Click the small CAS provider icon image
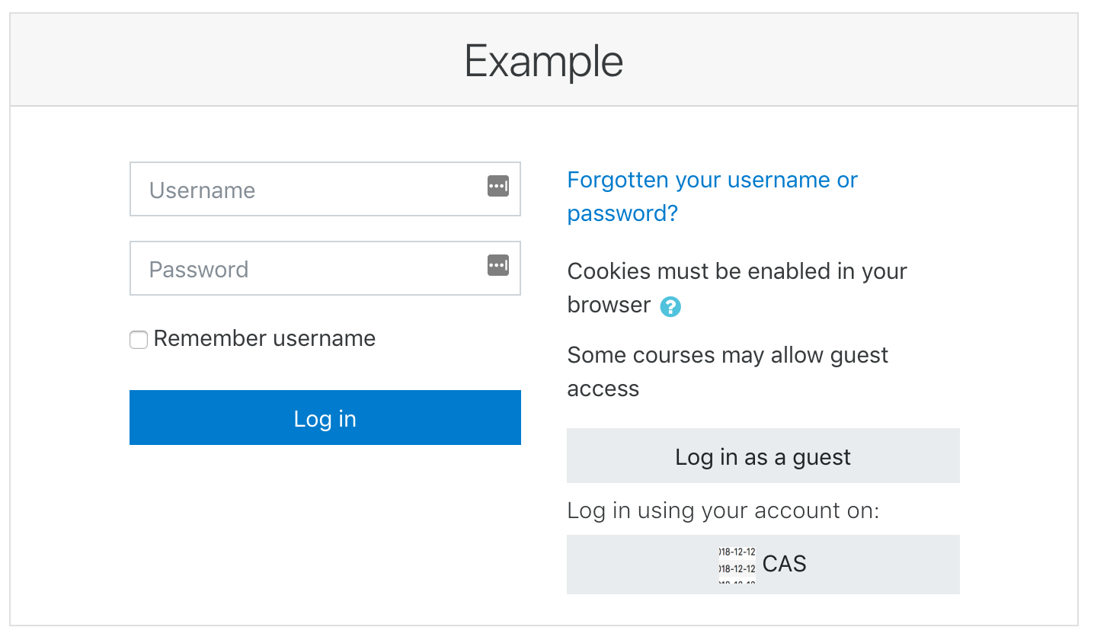Screen dimensions: 1094x640 [x=737, y=565]
